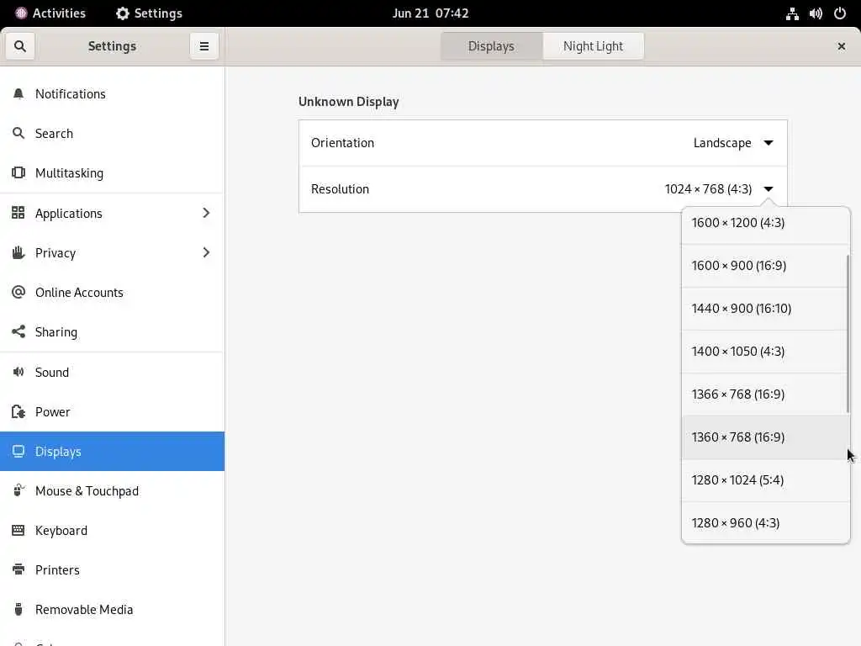Open the Orientation Landscape dropdown

[x=733, y=143]
